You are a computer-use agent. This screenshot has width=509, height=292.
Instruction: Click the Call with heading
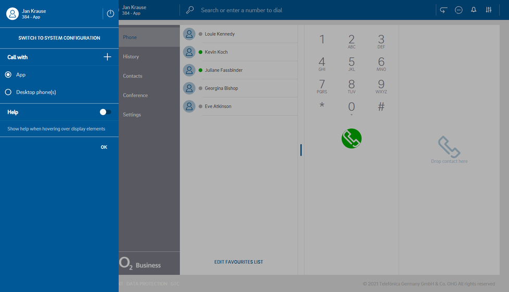point(18,57)
